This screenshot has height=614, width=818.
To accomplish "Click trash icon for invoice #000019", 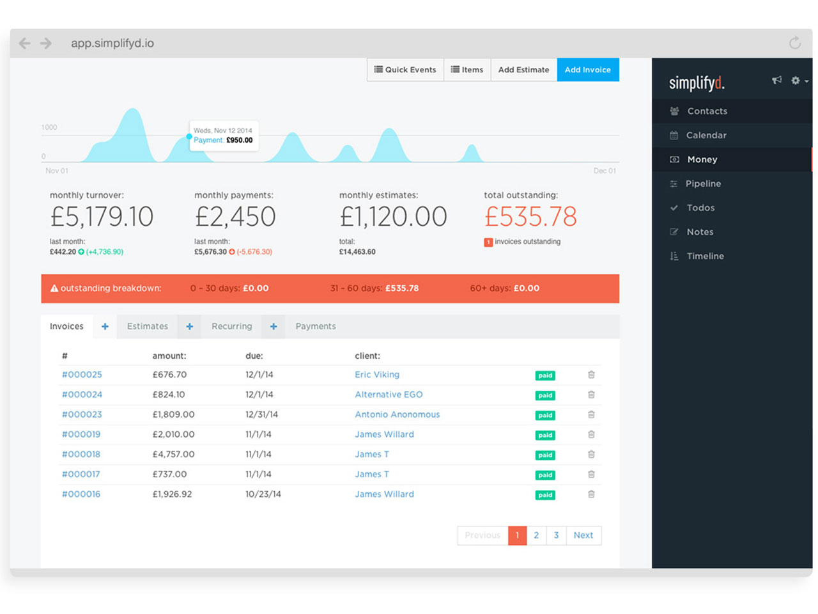I will coord(591,435).
